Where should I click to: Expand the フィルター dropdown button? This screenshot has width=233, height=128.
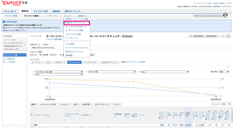click(65, 104)
